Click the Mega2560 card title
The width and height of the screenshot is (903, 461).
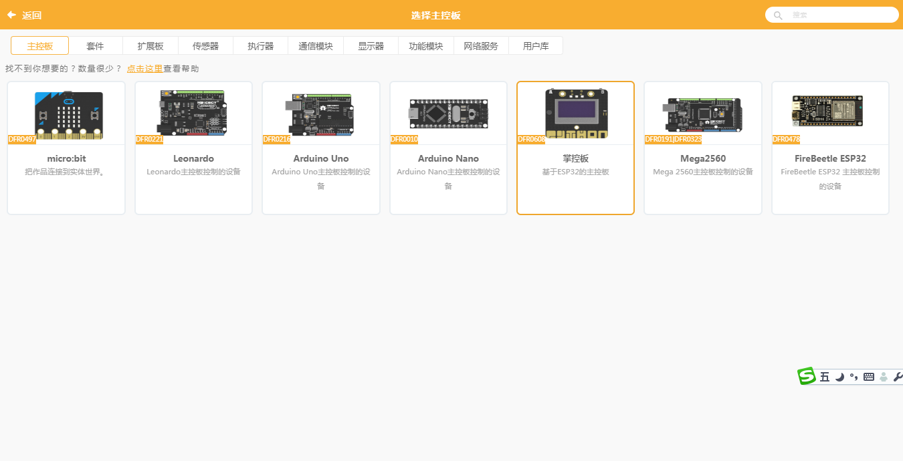(x=703, y=158)
